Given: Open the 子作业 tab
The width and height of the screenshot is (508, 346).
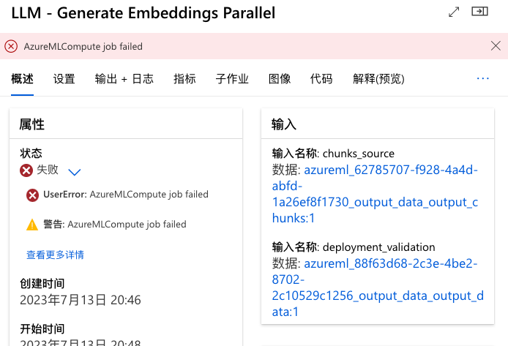Looking at the screenshot, I should coord(232,79).
